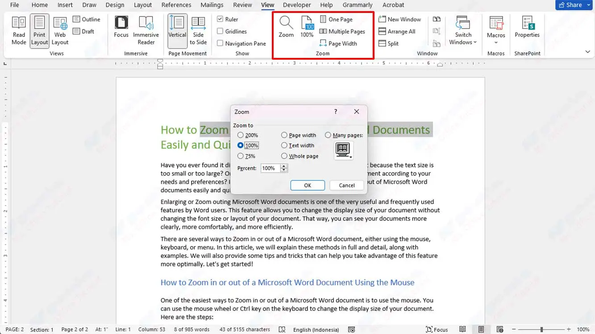
Task: Choose Draft view
Action: [83, 31]
